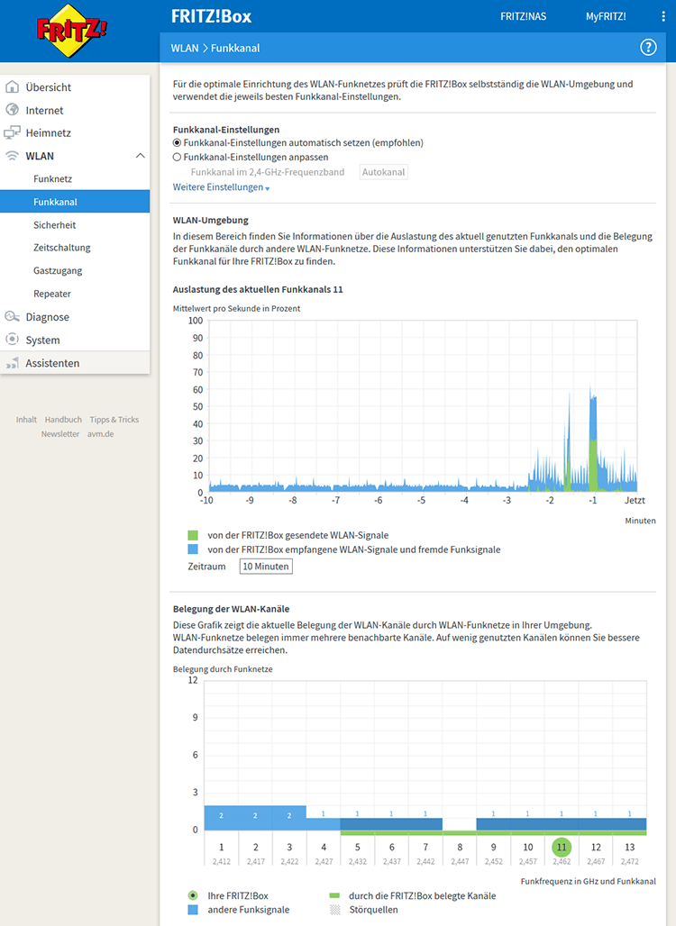
Task: Click the Assistenten wizard icon
Action: coord(12,364)
